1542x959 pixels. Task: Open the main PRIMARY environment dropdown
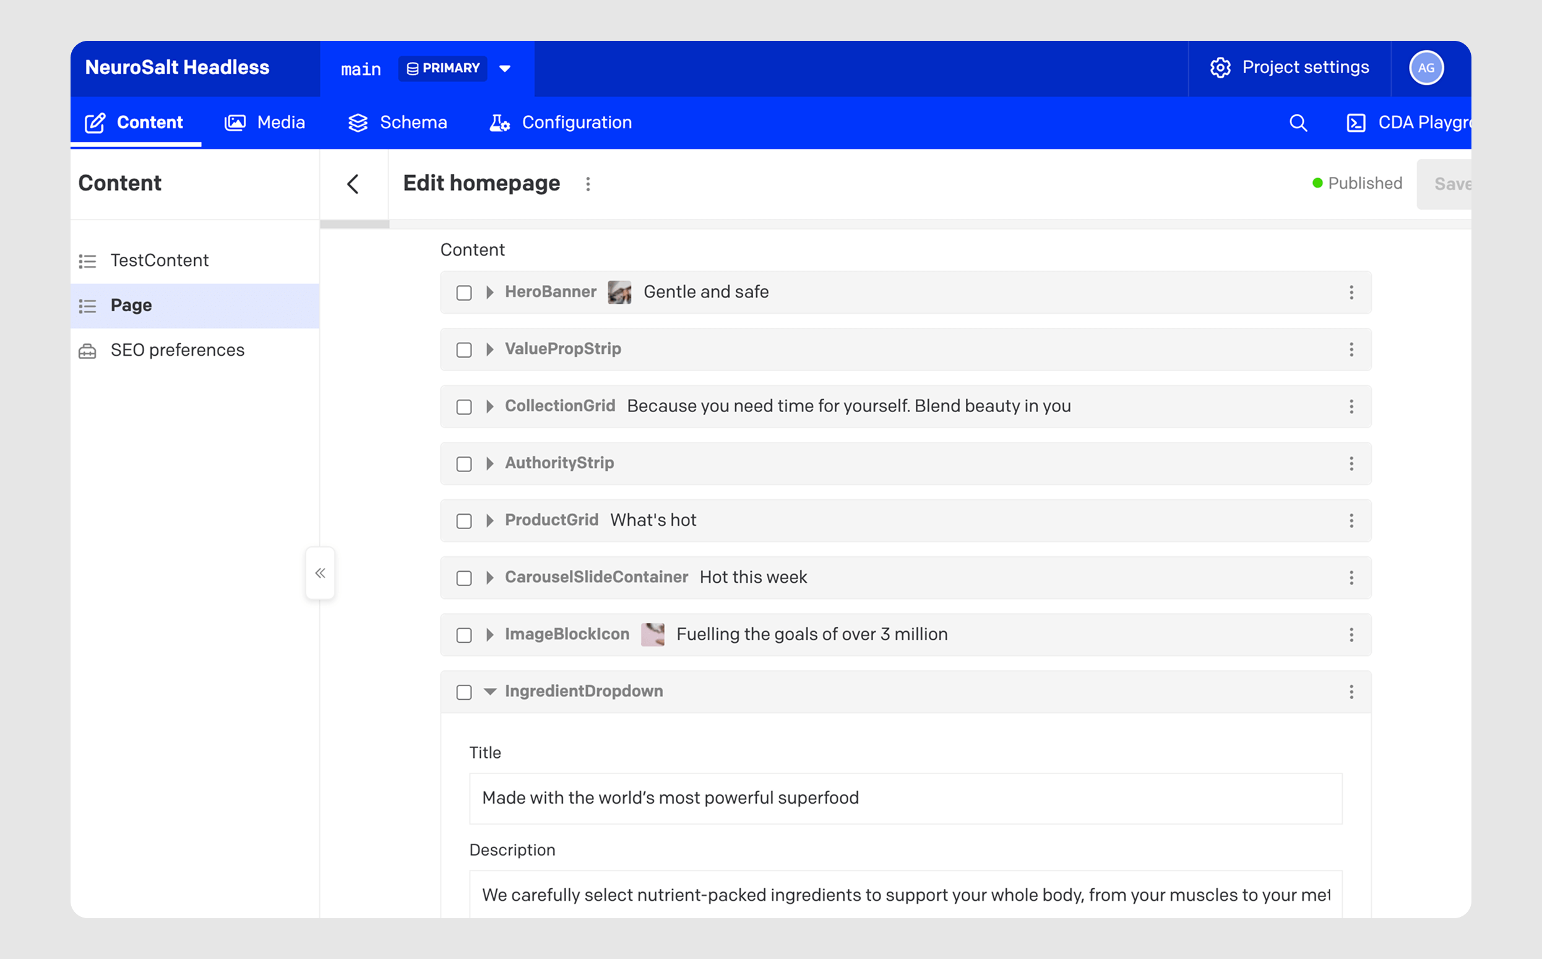[x=505, y=69]
